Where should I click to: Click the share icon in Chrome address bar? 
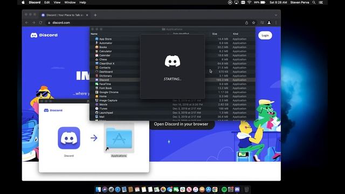tap(246, 23)
